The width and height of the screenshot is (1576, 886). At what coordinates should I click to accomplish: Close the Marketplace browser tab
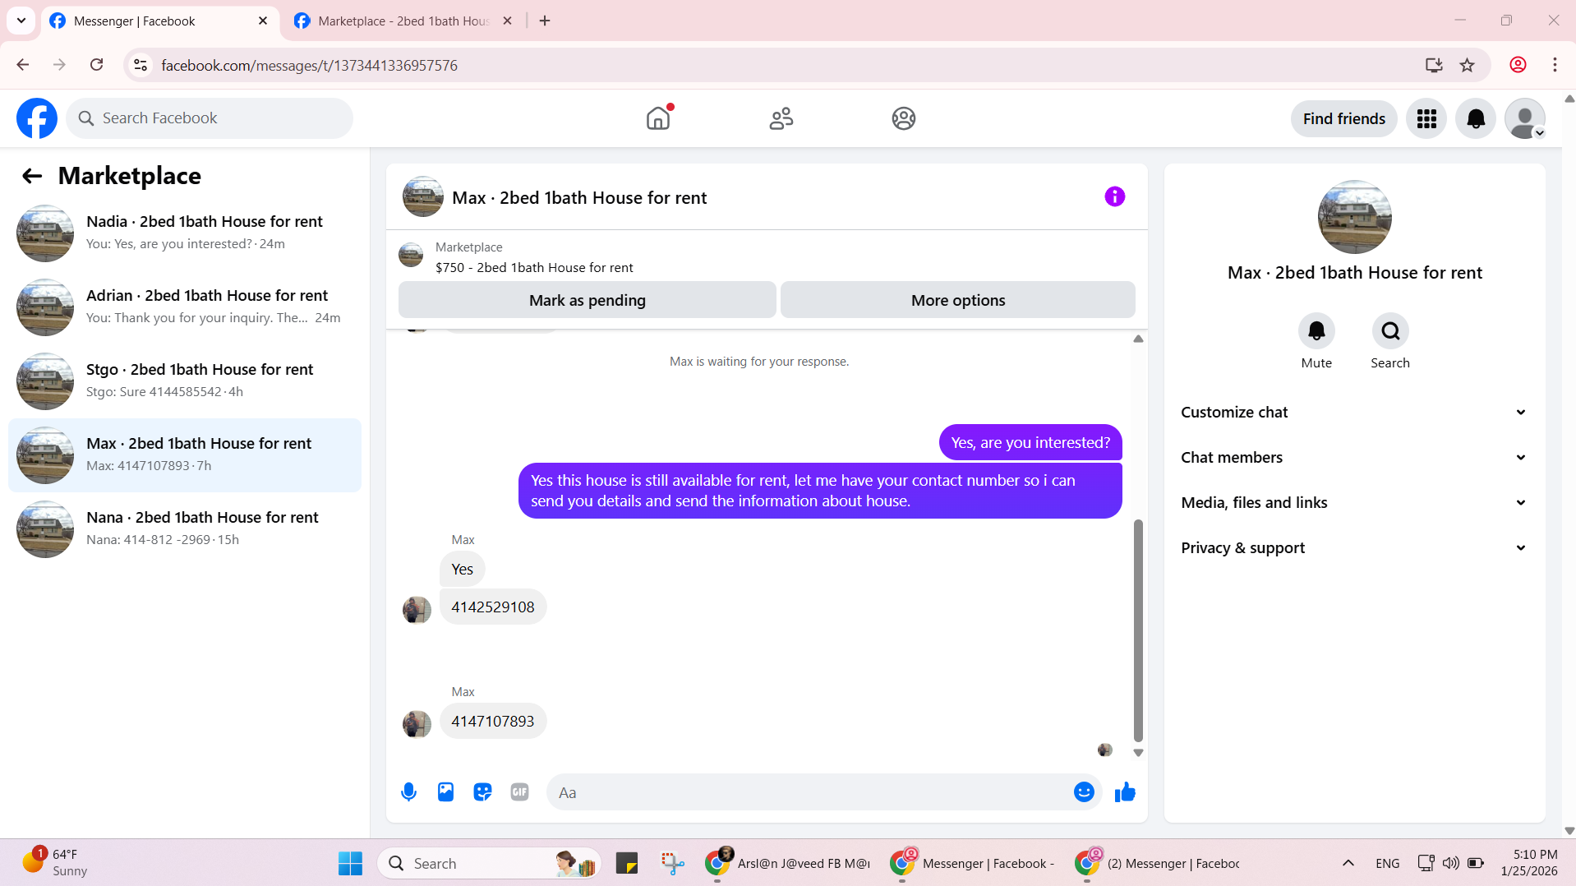507,21
